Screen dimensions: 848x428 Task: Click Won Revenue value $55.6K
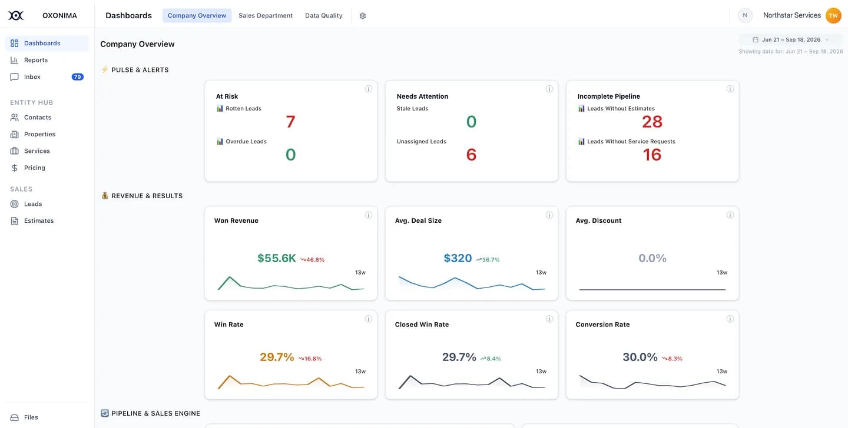point(277,258)
